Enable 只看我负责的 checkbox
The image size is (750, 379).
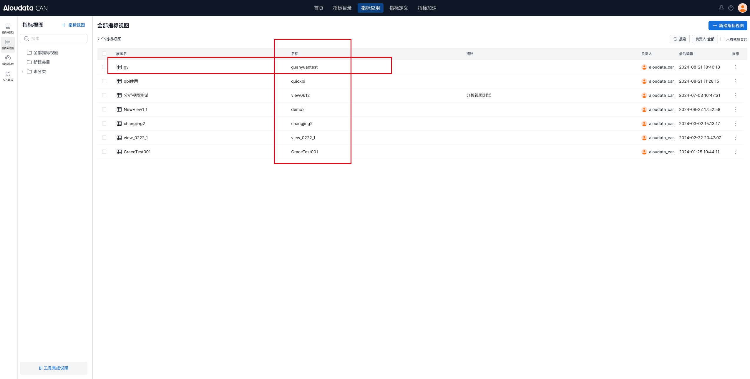click(x=722, y=39)
